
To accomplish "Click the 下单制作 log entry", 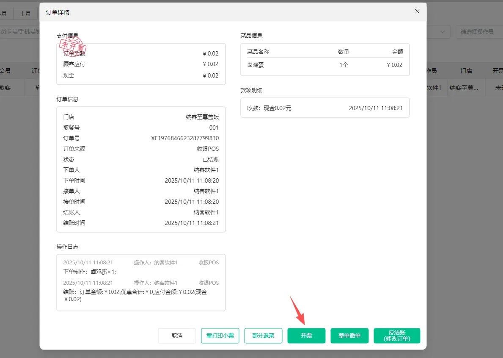I will click(x=90, y=272).
